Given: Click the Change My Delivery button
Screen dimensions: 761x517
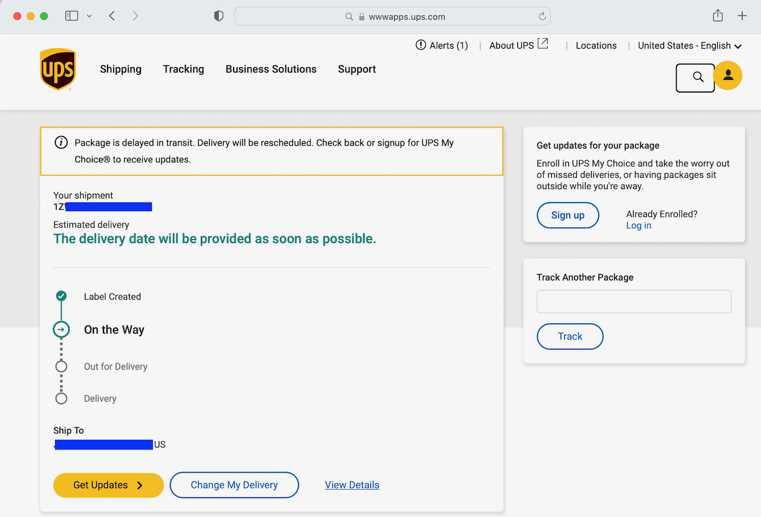Looking at the screenshot, I should click(x=234, y=485).
